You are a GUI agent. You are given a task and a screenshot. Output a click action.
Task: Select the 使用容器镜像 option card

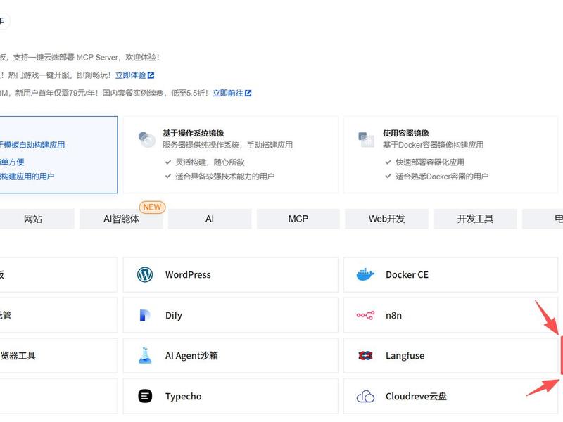pyautogui.click(x=450, y=155)
